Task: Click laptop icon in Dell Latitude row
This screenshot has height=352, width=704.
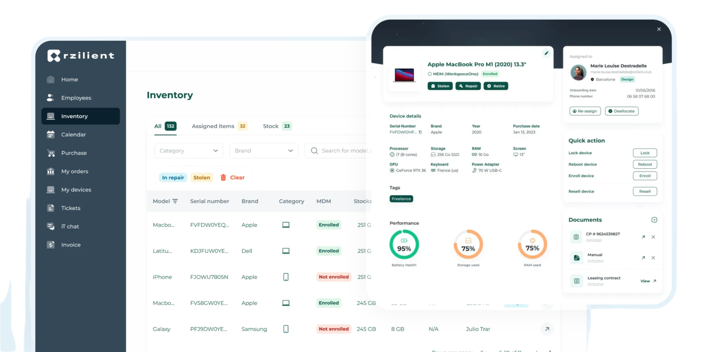Action: (286, 251)
